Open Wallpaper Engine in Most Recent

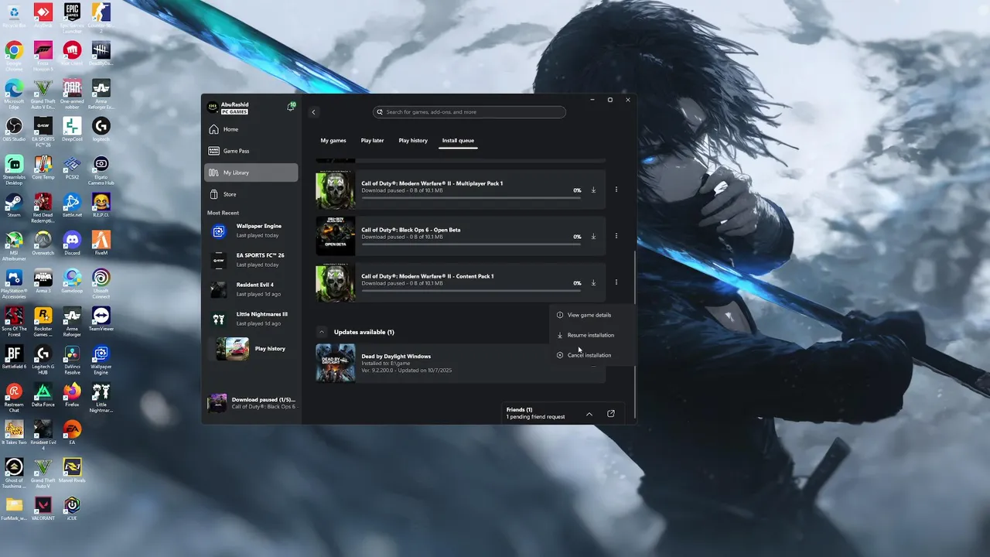pos(251,231)
